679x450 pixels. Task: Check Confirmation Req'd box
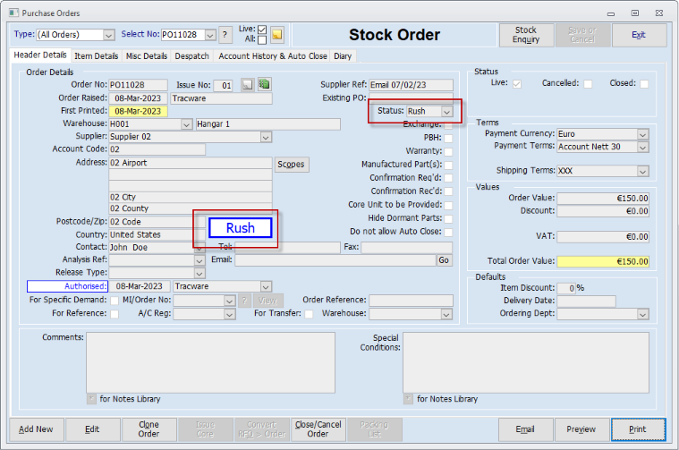coord(448,178)
